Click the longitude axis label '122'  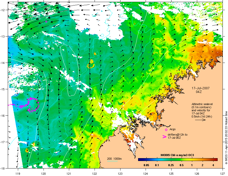pos(95,173)
